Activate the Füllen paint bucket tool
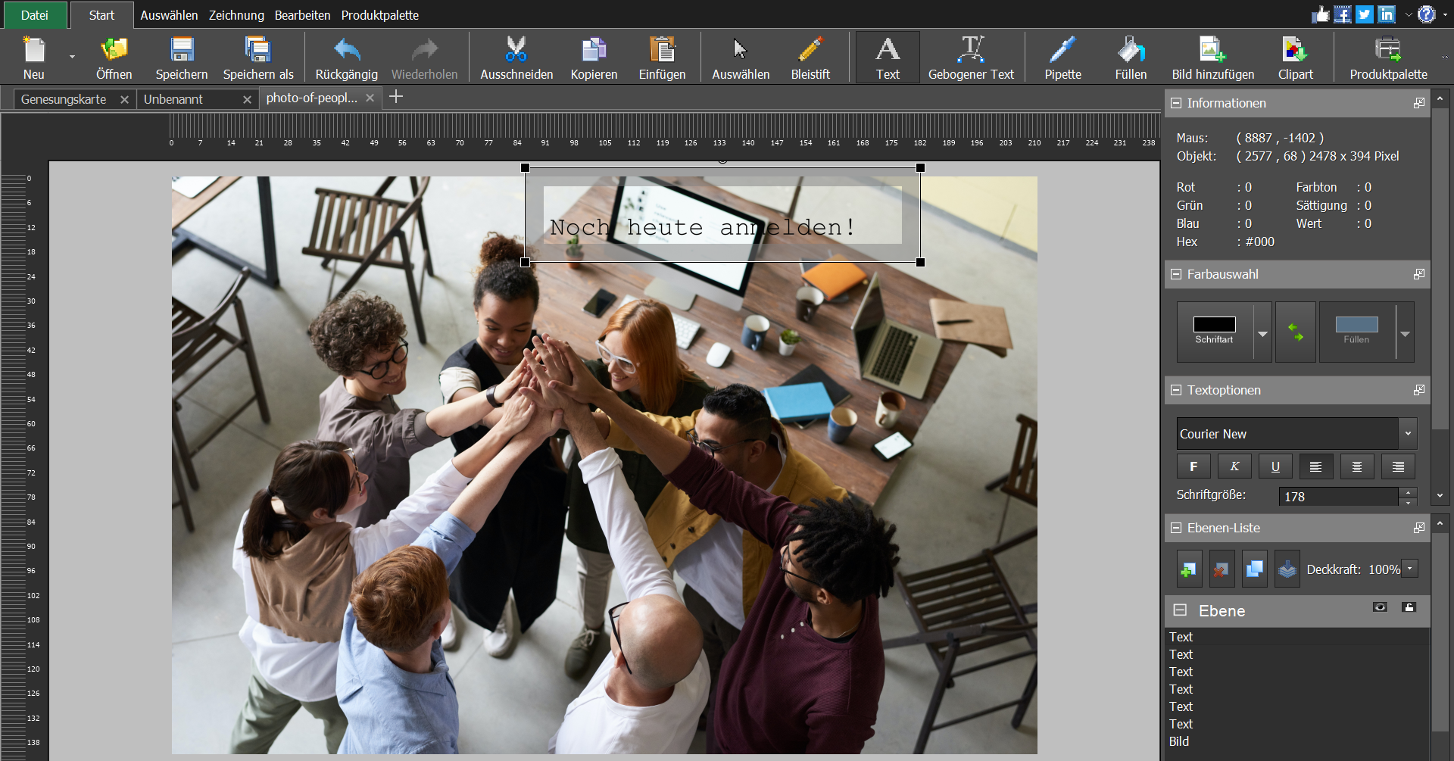Screen dimensions: 1454x761 pos(1130,58)
